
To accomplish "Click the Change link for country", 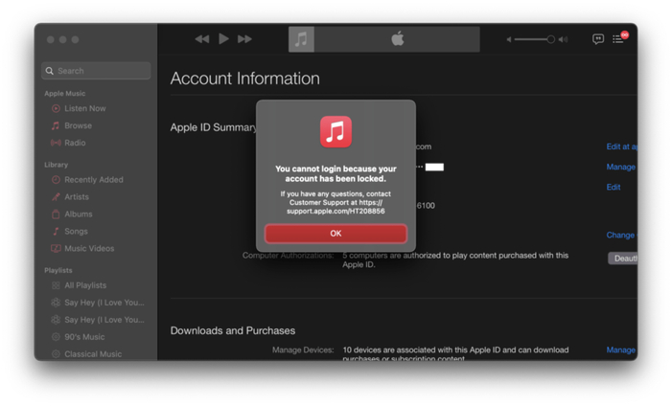I will 621,235.
